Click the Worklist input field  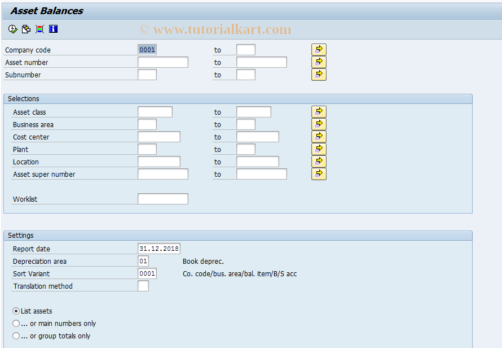click(x=162, y=198)
